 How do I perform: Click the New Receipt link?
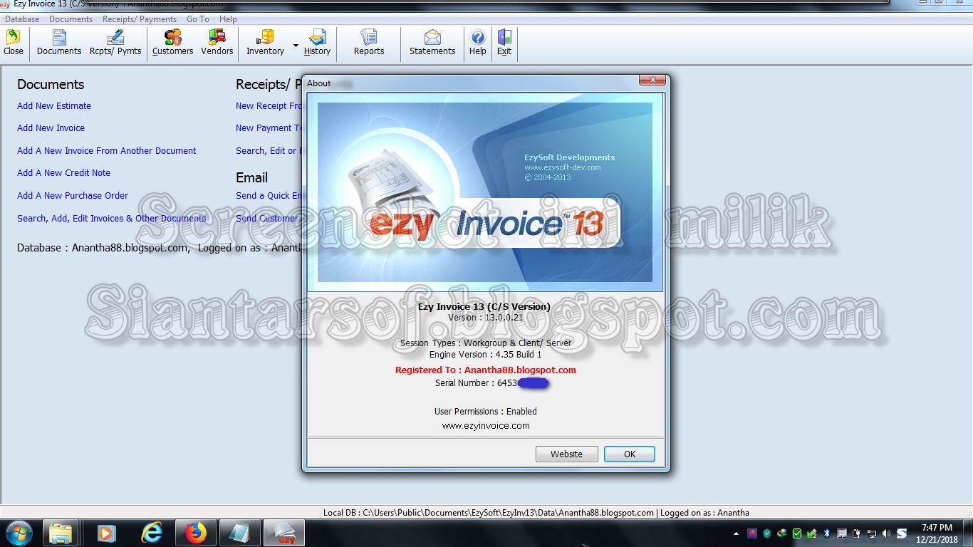(269, 106)
